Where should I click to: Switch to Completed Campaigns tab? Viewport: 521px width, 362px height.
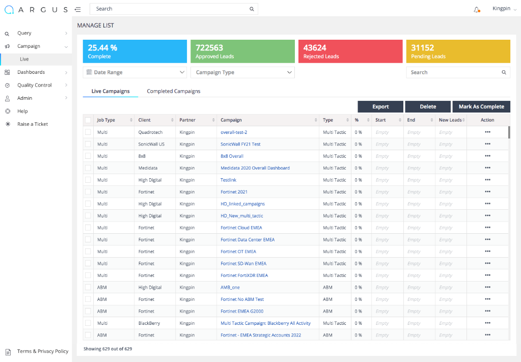tap(174, 91)
